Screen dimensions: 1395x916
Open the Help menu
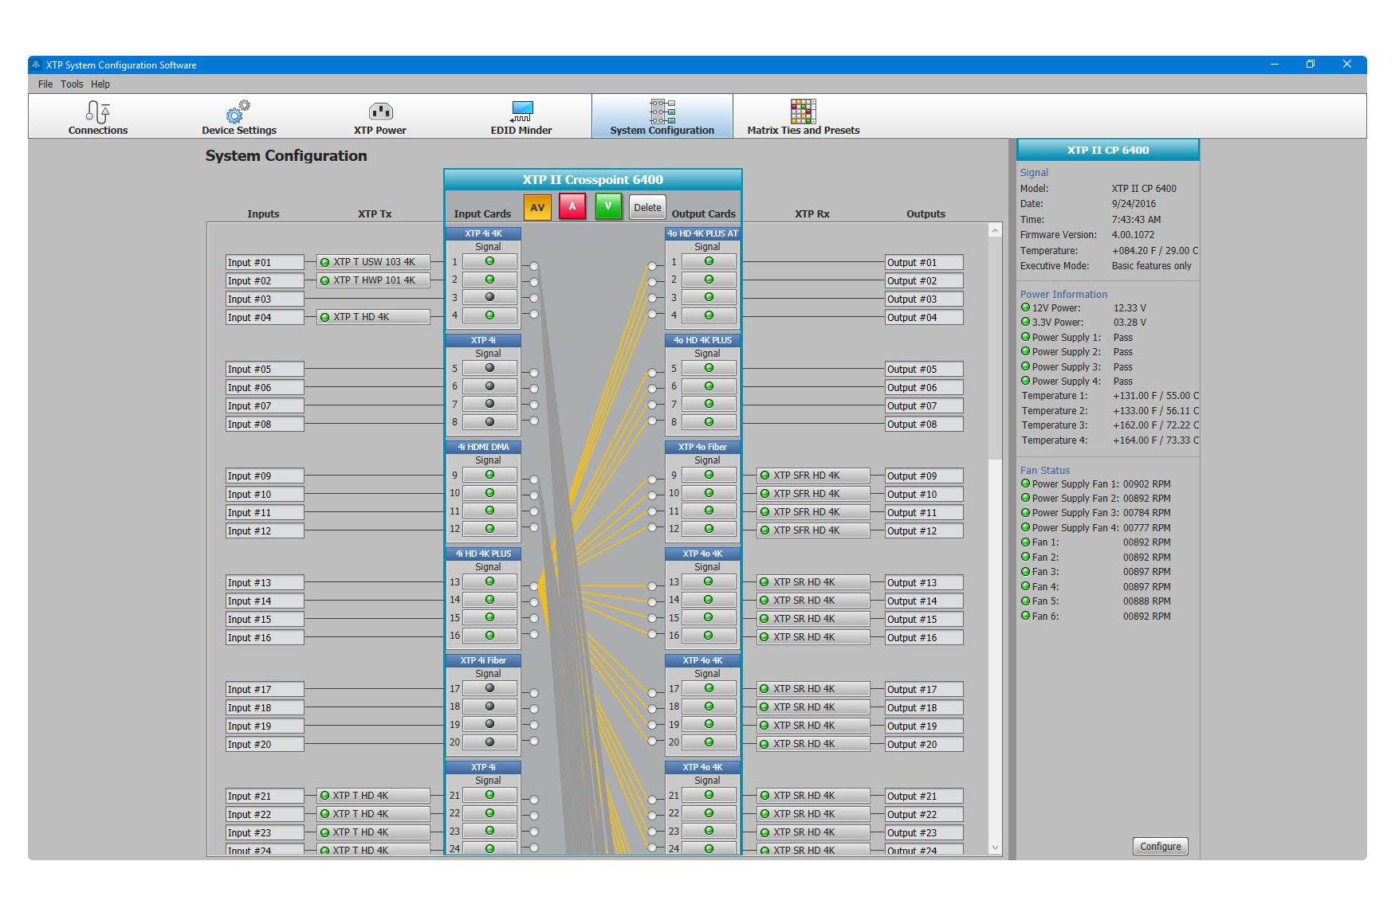click(100, 84)
